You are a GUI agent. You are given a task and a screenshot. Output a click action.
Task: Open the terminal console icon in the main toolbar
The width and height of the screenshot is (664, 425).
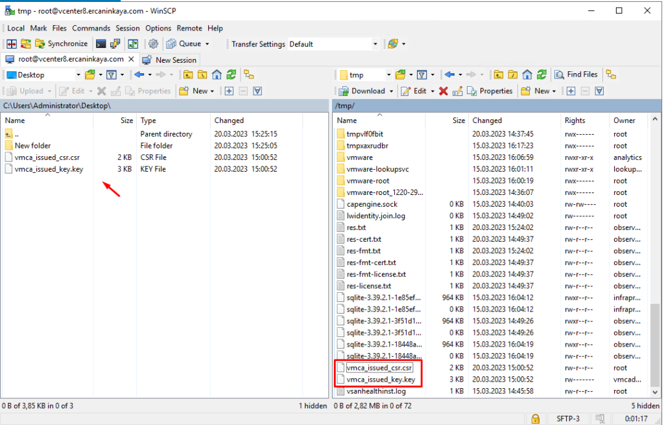pyautogui.click(x=101, y=44)
